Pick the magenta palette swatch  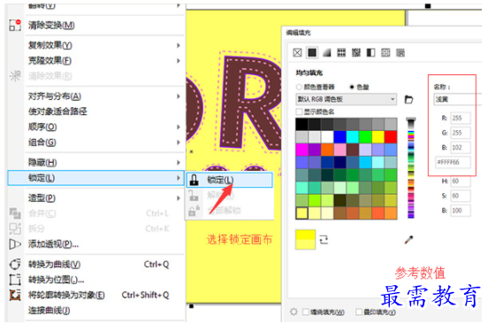pos(301,150)
